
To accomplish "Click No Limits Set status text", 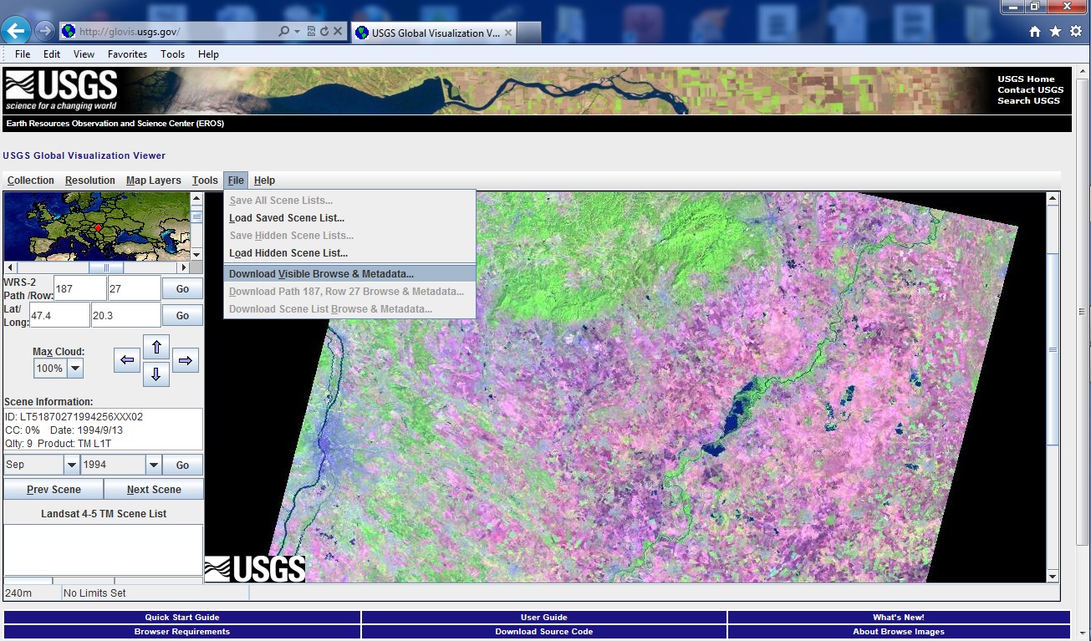I will click(x=94, y=593).
